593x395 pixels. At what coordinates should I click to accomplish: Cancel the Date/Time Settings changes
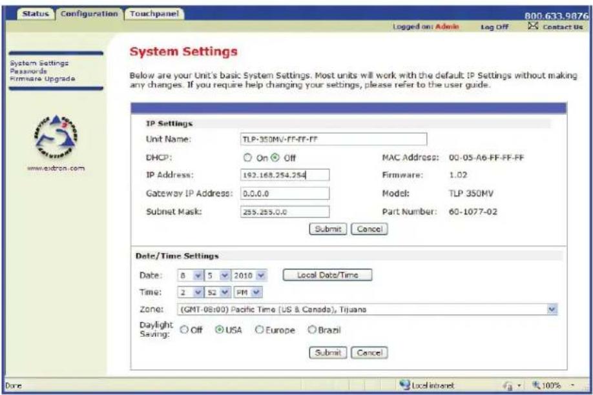[369, 352]
